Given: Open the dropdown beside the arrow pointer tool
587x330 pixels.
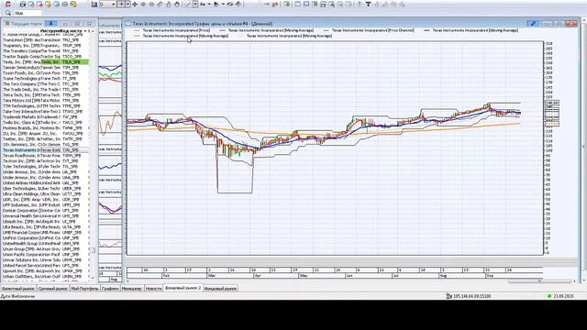Looking at the screenshot, I should click(223, 5).
